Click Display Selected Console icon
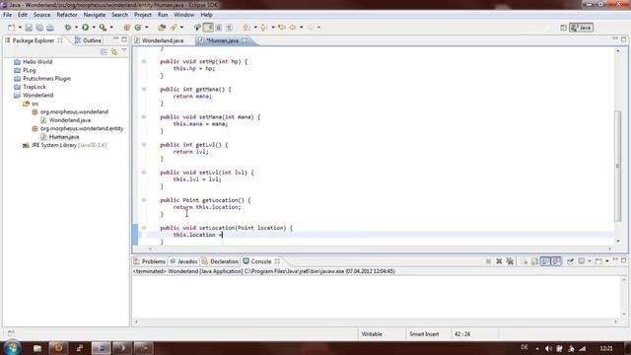 582,261
